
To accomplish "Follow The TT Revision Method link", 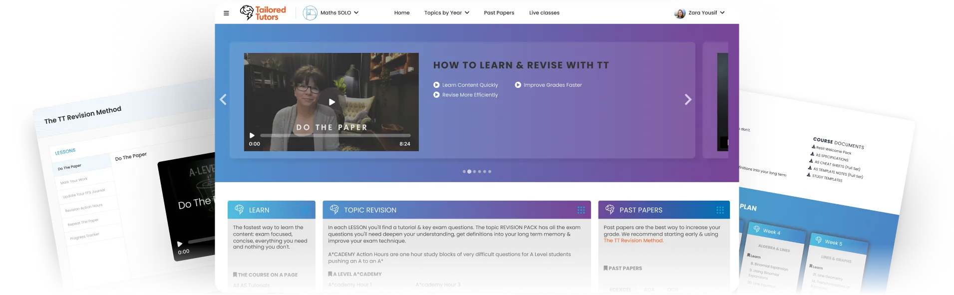I will (634, 241).
